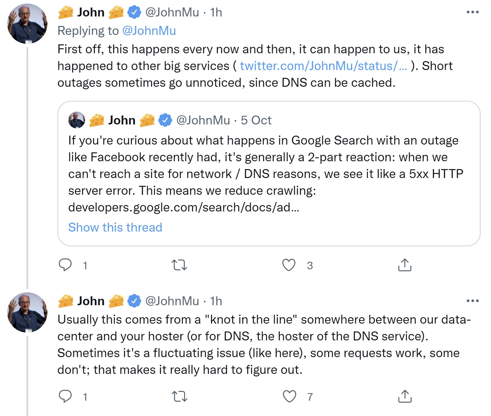Click the @JohnMu mention in 'Replying to'
Screen dimensions: 491x416
click(149, 30)
